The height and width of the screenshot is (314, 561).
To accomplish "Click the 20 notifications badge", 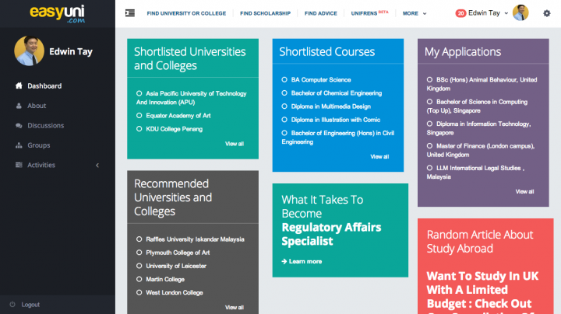I will tap(460, 13).
